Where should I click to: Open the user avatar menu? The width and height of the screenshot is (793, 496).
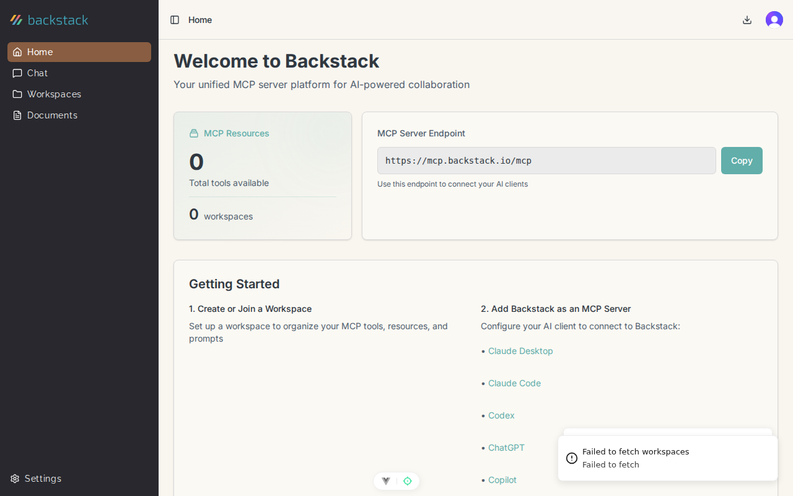pyautogui.click(x=774, y=19)
